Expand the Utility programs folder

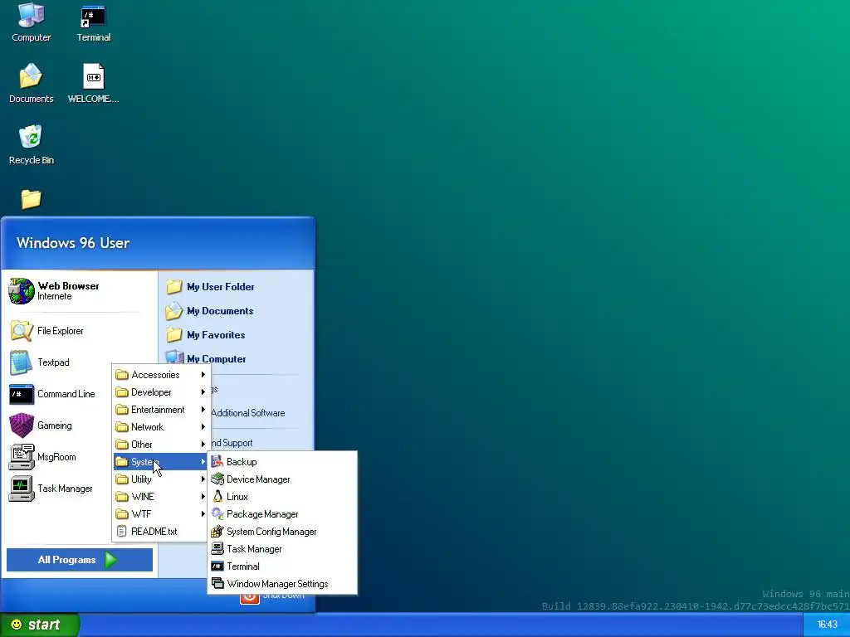coord(161,479)
